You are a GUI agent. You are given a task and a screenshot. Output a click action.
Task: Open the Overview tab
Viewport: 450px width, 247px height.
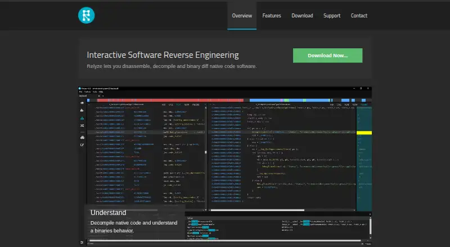(242, 16)
